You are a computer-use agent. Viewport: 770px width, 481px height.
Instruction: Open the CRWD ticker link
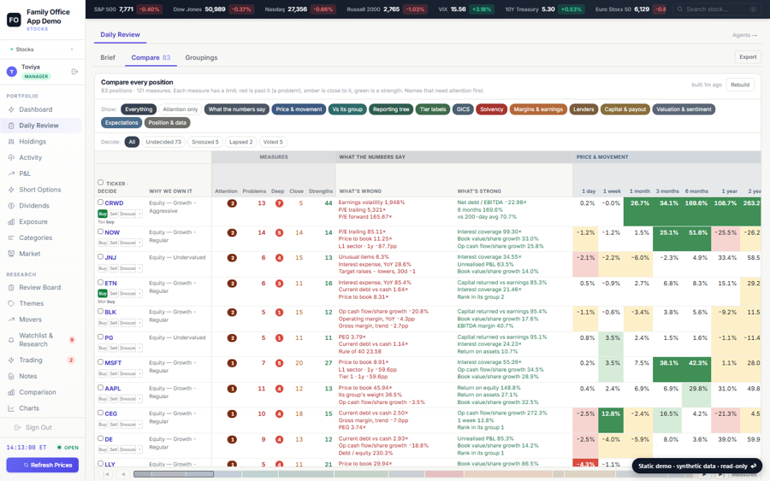pos(114,203)
